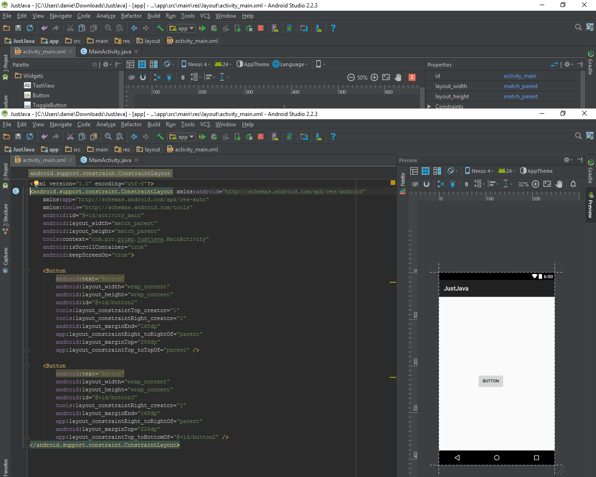This screenshot has width=596, height=477.
Task: Click Properties panel gear in upper window
Action: [568, 64]
